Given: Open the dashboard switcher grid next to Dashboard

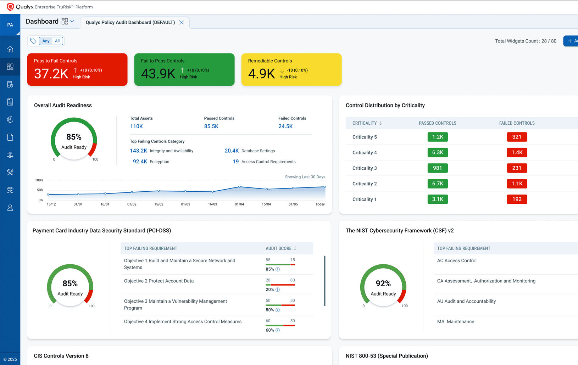Looking at the screenshot, I should [65, 21].
